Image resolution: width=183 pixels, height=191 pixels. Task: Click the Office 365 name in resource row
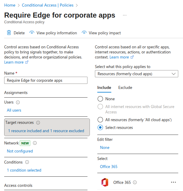click(x=122, y=182)
